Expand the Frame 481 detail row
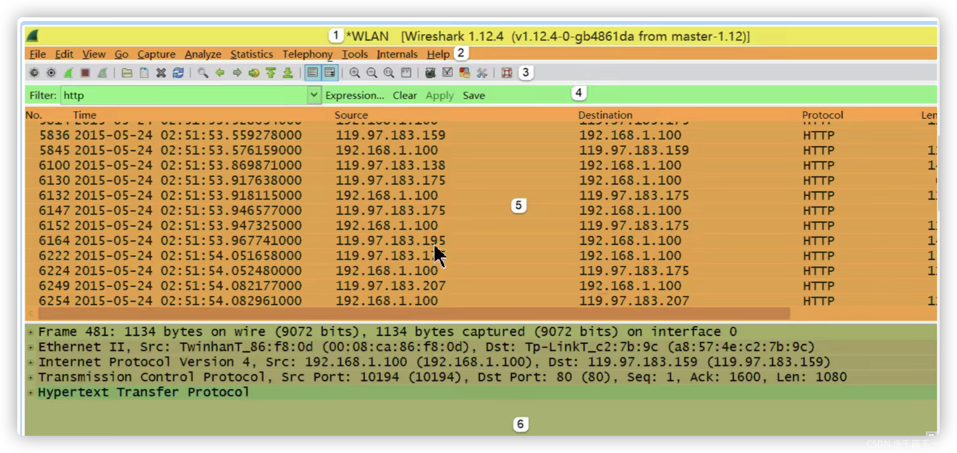 tap(31, 332)
